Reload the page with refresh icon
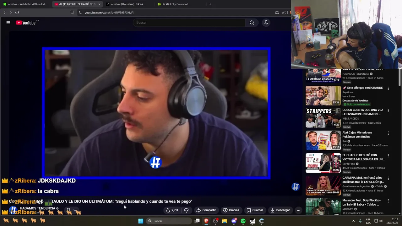 pyautogui.click(x=17, y=13)
